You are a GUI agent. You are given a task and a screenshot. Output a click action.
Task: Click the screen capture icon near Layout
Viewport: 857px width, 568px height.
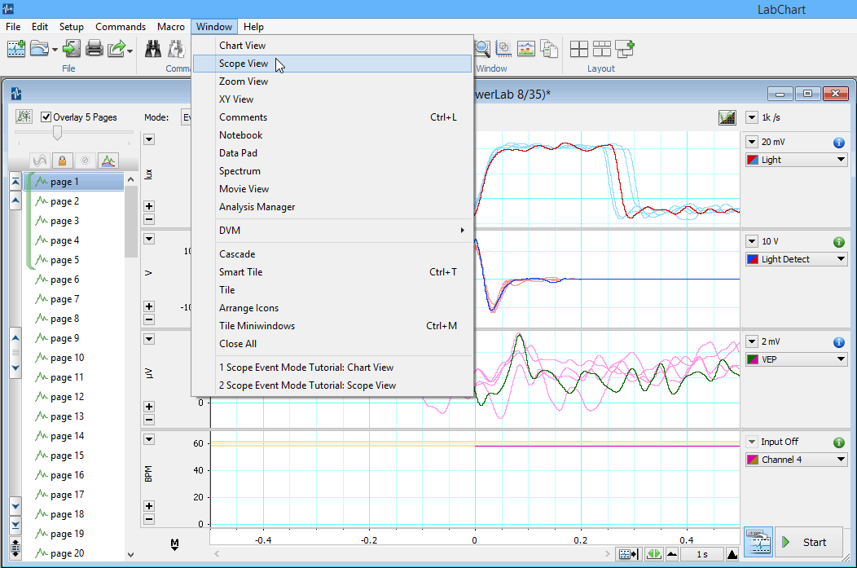pos(525,49)
